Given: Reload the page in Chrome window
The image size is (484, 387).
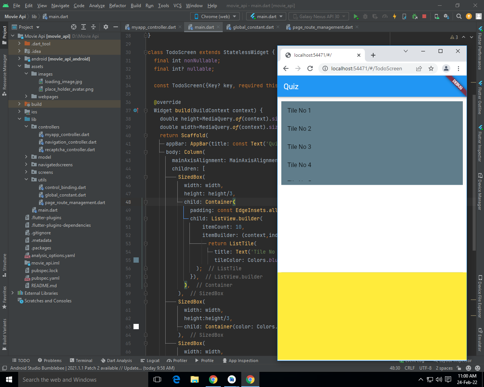Looking at the screenshot, I should [310, 68].
